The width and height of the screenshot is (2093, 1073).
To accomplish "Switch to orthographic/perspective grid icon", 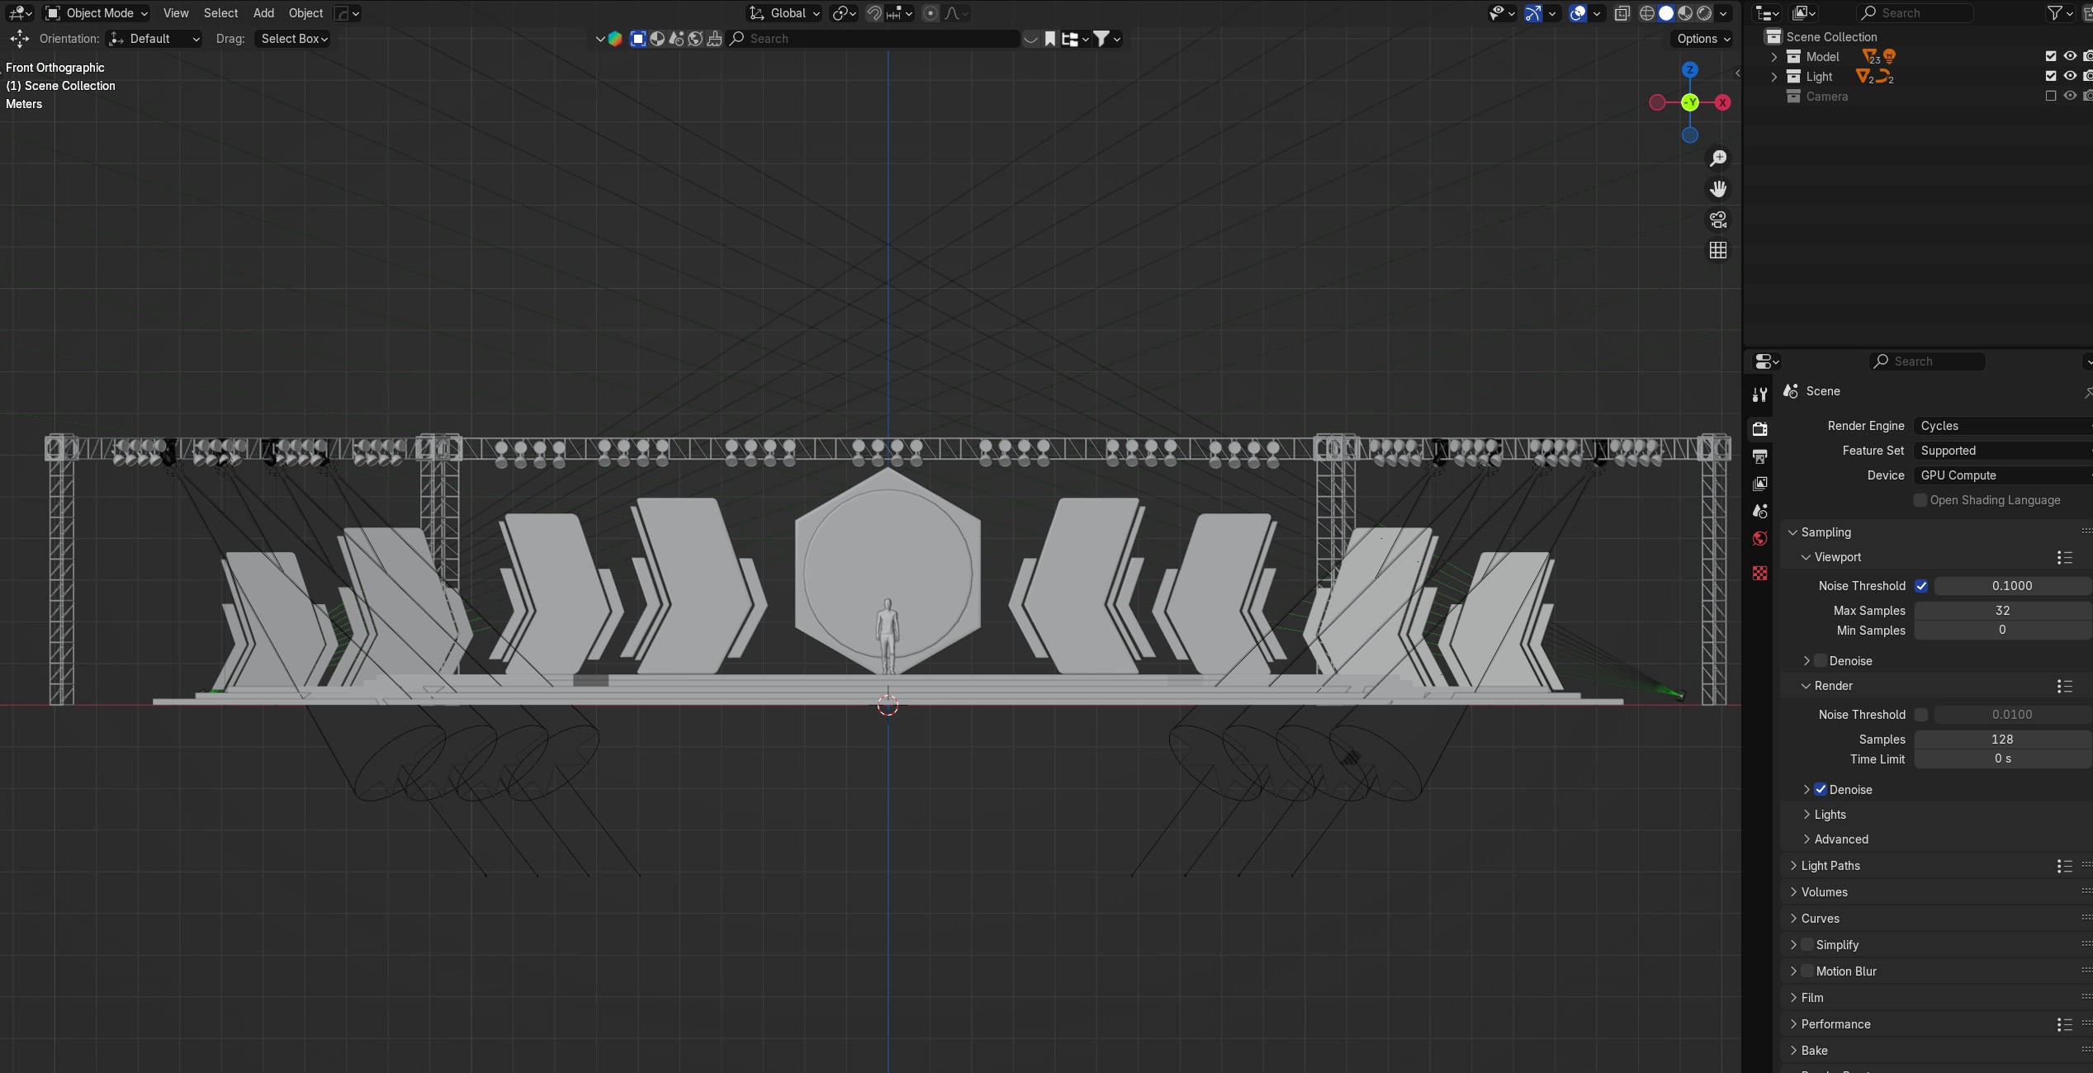I will (x=1718, y=250).
